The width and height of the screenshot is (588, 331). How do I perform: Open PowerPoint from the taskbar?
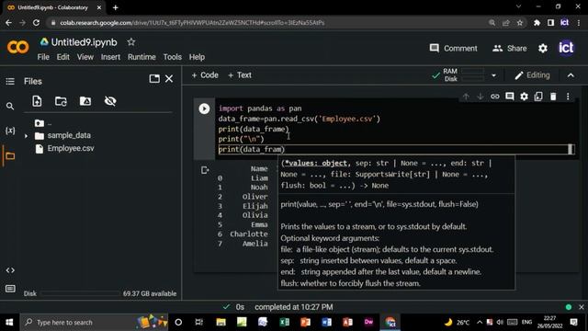tap(305, 323)
